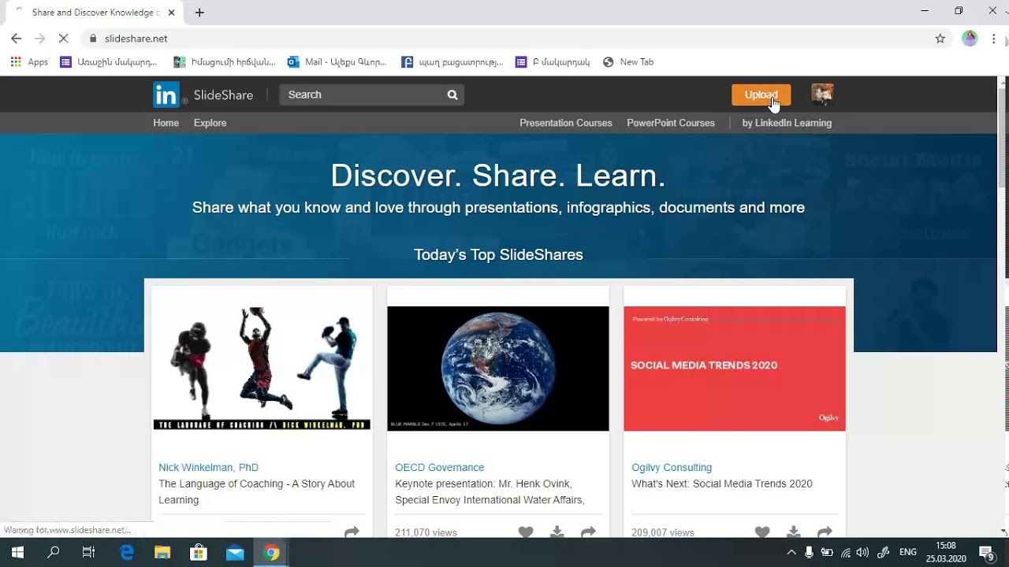Viewport: 1009px width, 567px height.
Task: Like the OECD Governance presentation
Action: [x=526, y=532]
